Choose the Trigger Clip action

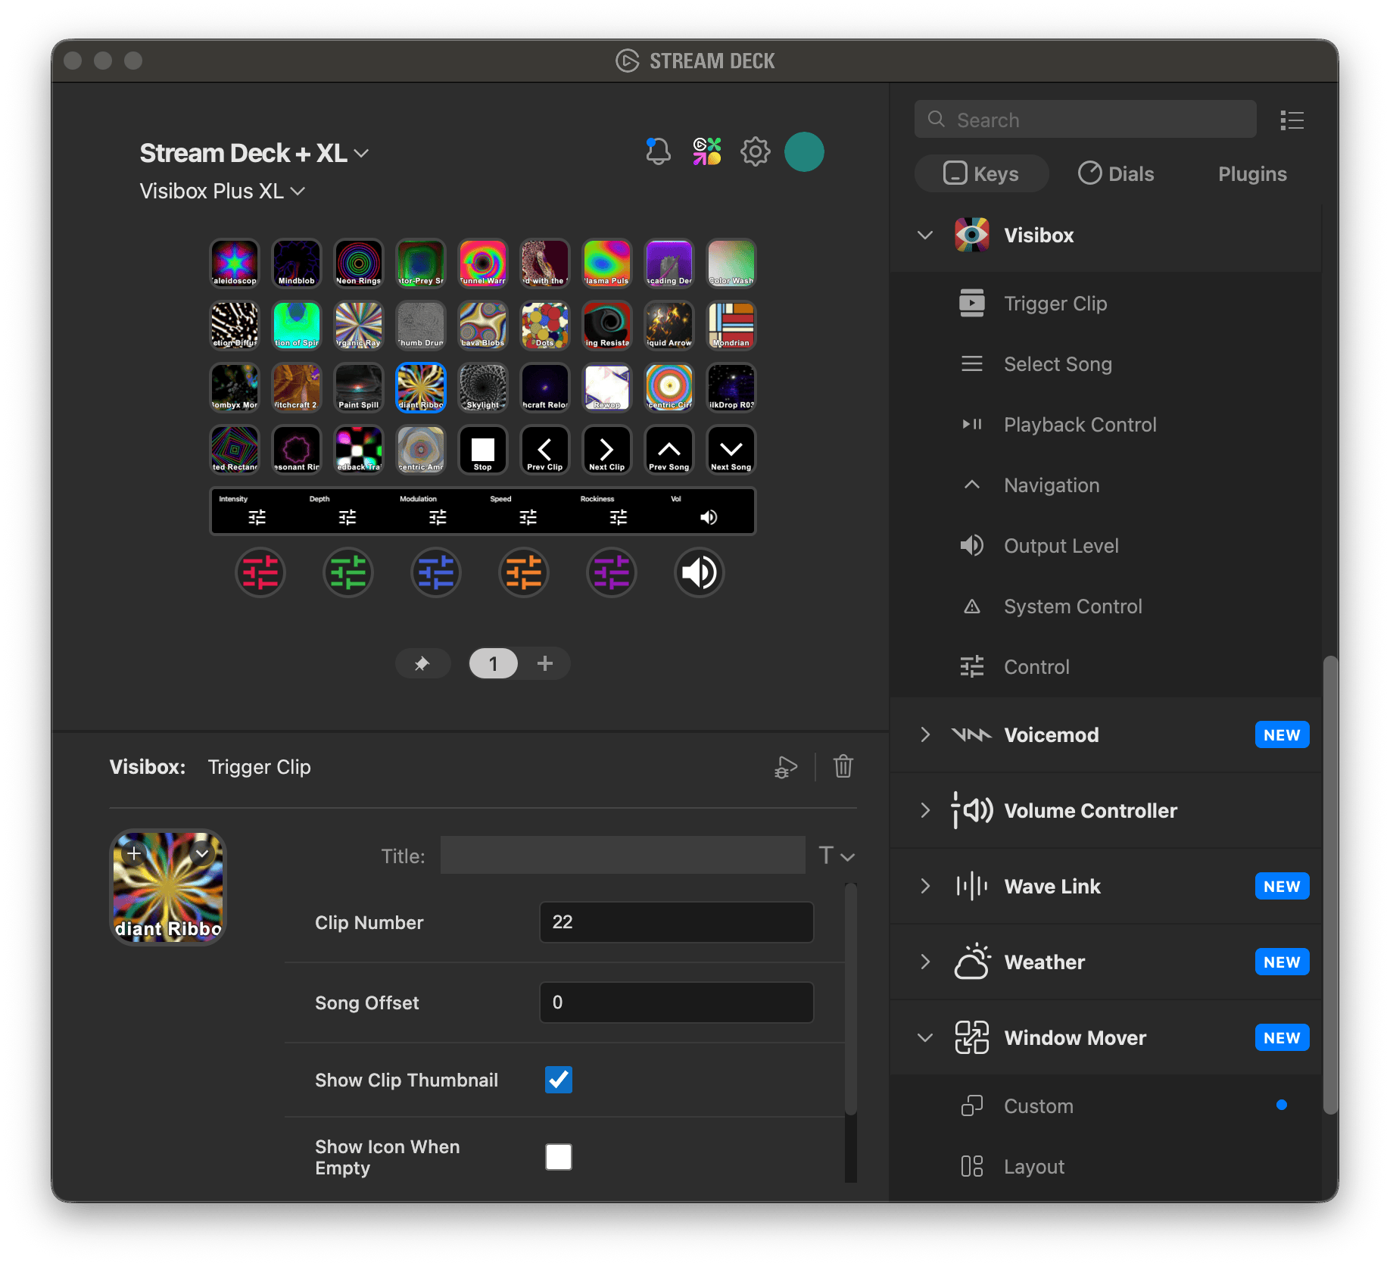point(1105,304)
